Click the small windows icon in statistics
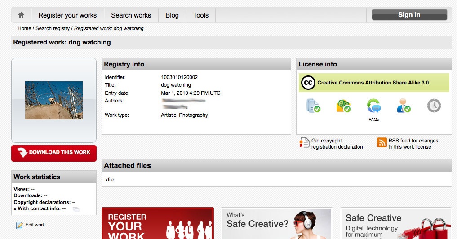 coord(75,209)
